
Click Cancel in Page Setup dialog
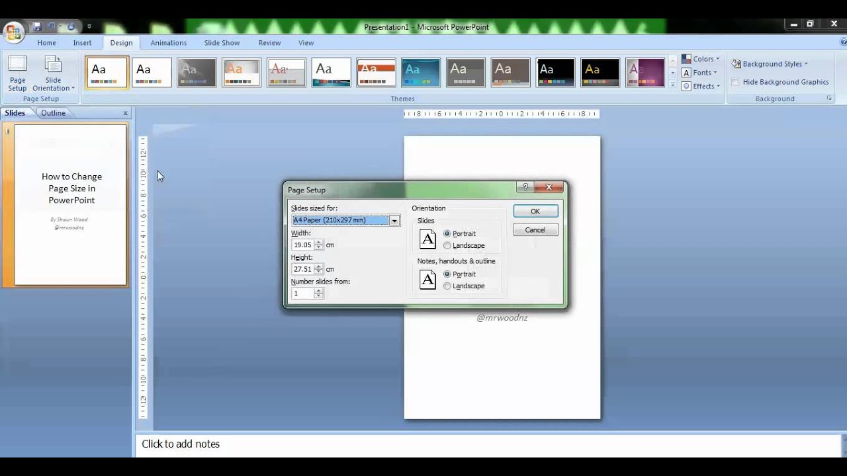pos(535,229)
